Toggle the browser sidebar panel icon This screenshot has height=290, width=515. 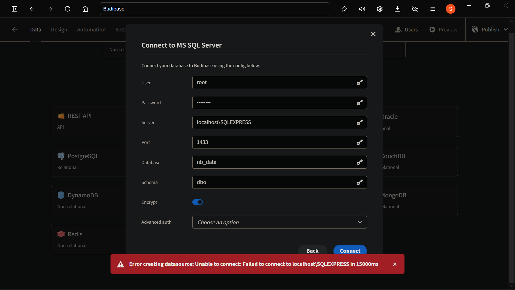click(14, 9)
